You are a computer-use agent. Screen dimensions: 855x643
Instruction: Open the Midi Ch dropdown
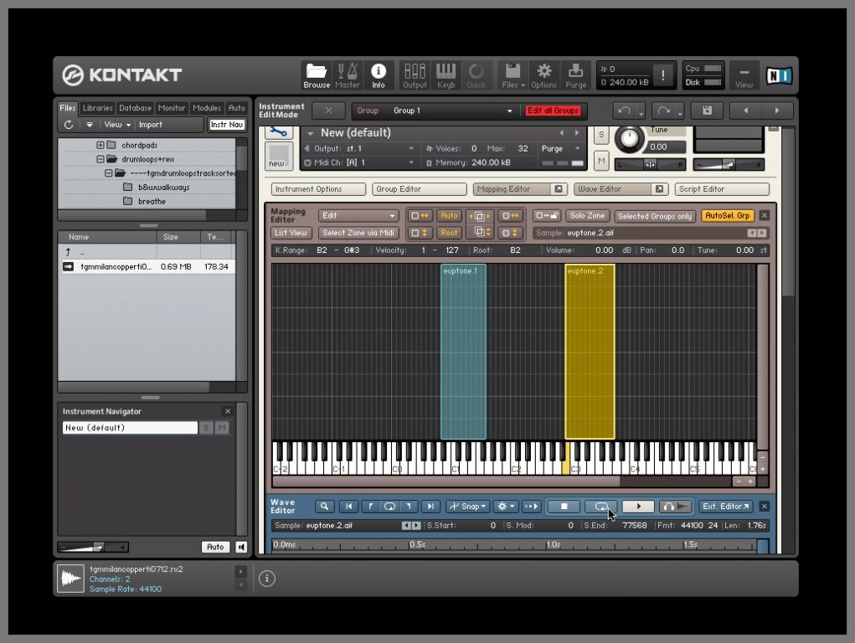pos(360,162)
